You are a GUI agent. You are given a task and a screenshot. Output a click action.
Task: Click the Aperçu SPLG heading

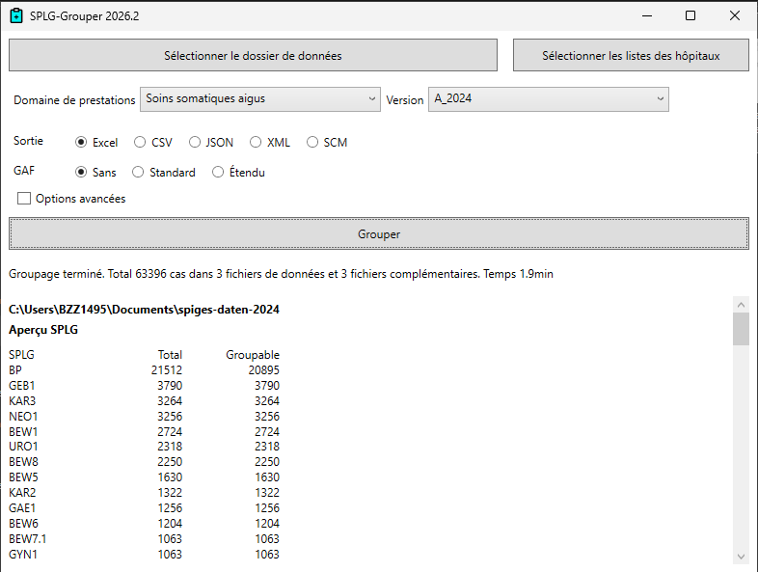pos(43,330)
